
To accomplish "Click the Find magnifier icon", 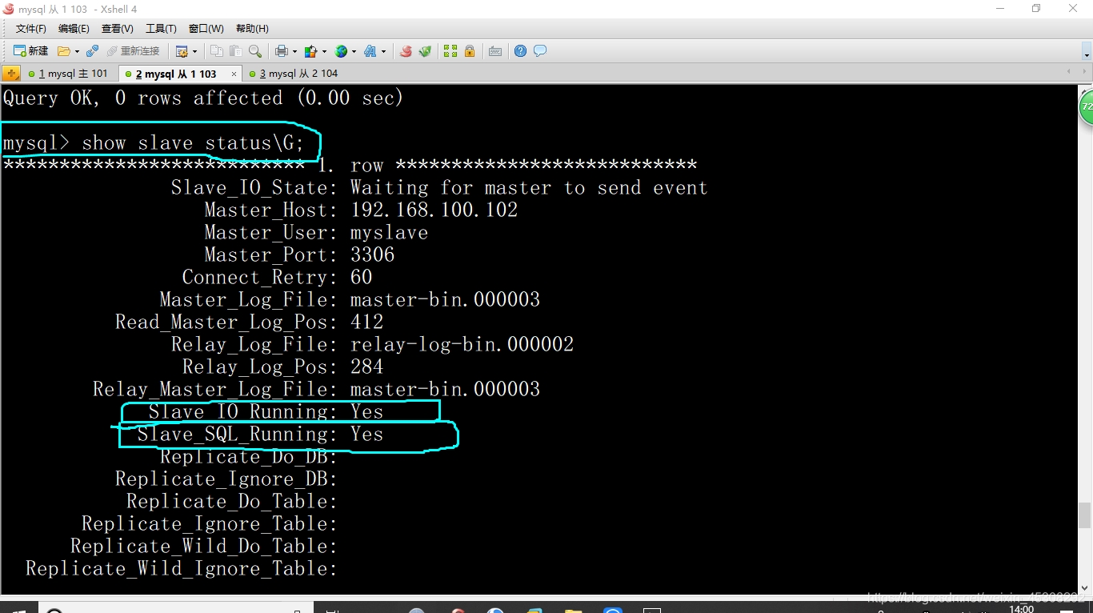I will pos(254,51).
